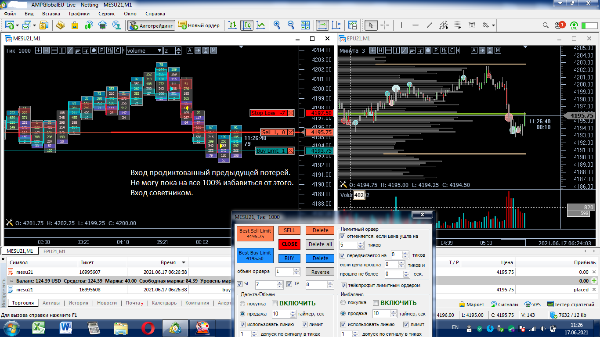Switch chart to line chart mode
Screen dimensions: 600x337
[261, 25]
